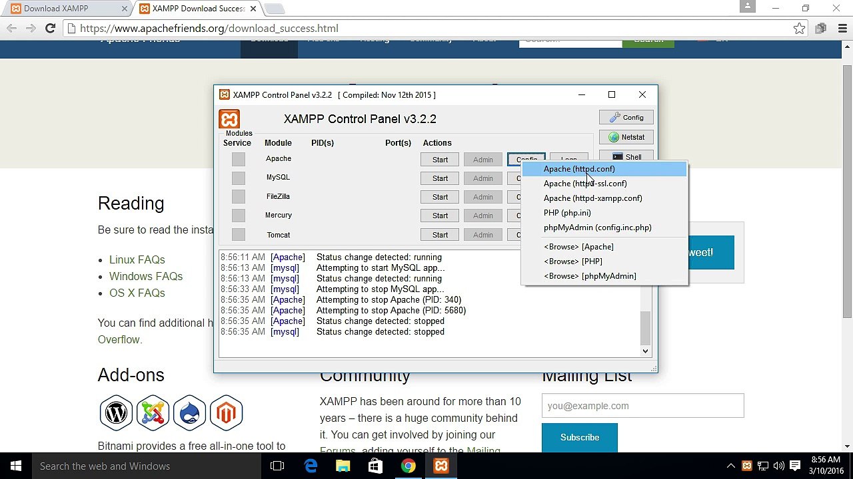Open the Windows Store taskbar icon
The width and height of the screenshot is (853, 479).
tap(375, 466)
